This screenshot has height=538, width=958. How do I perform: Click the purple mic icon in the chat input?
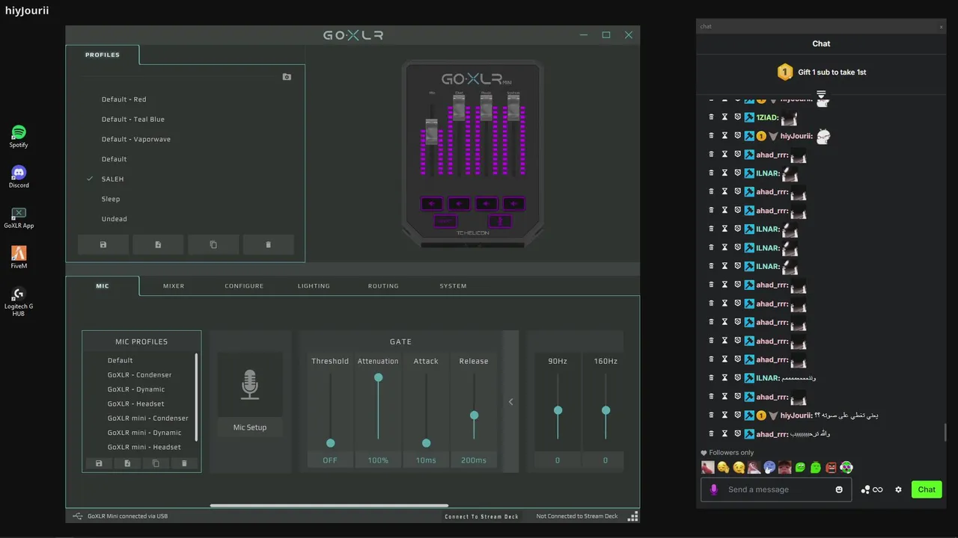coord(713,489)
